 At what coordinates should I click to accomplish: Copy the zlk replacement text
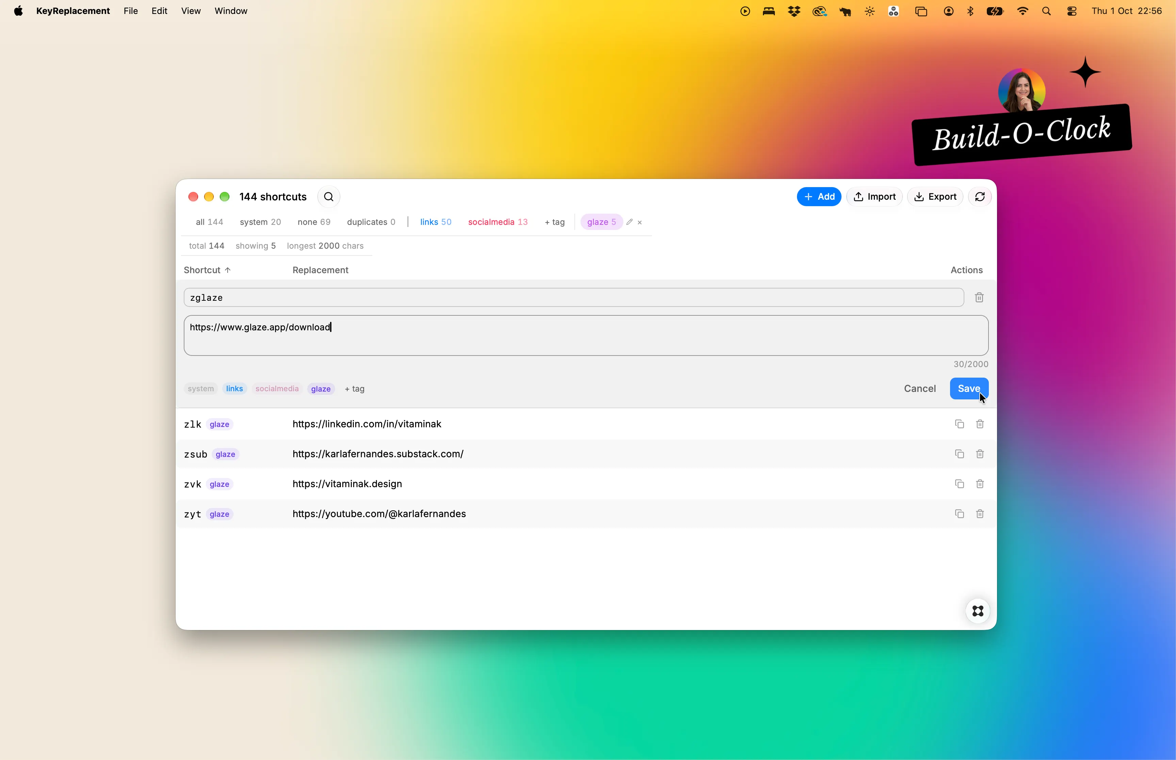point(959,424)
